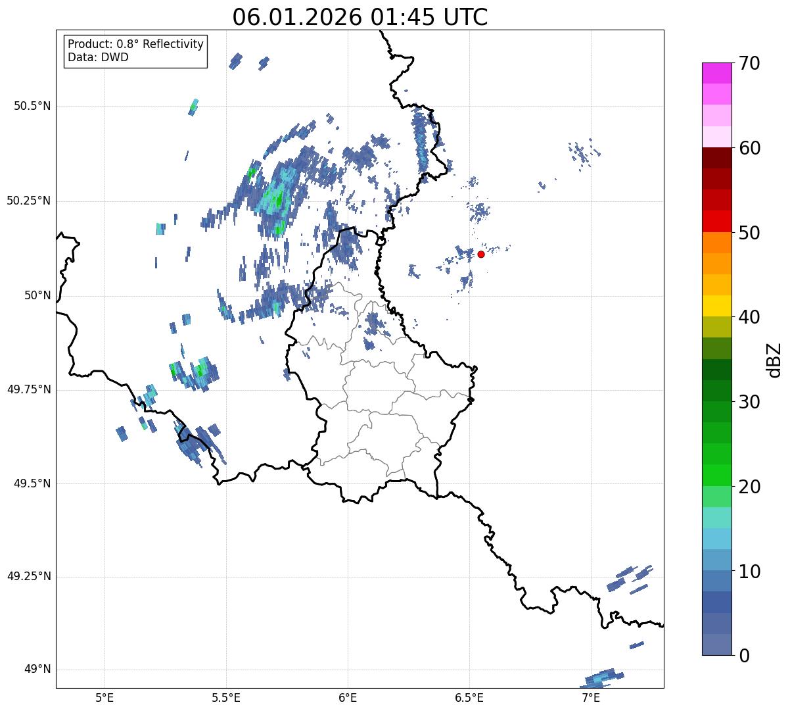790x711 pixels.
Task: Click the dBZ colorbar axis label
Action: [x=774, y=359]
